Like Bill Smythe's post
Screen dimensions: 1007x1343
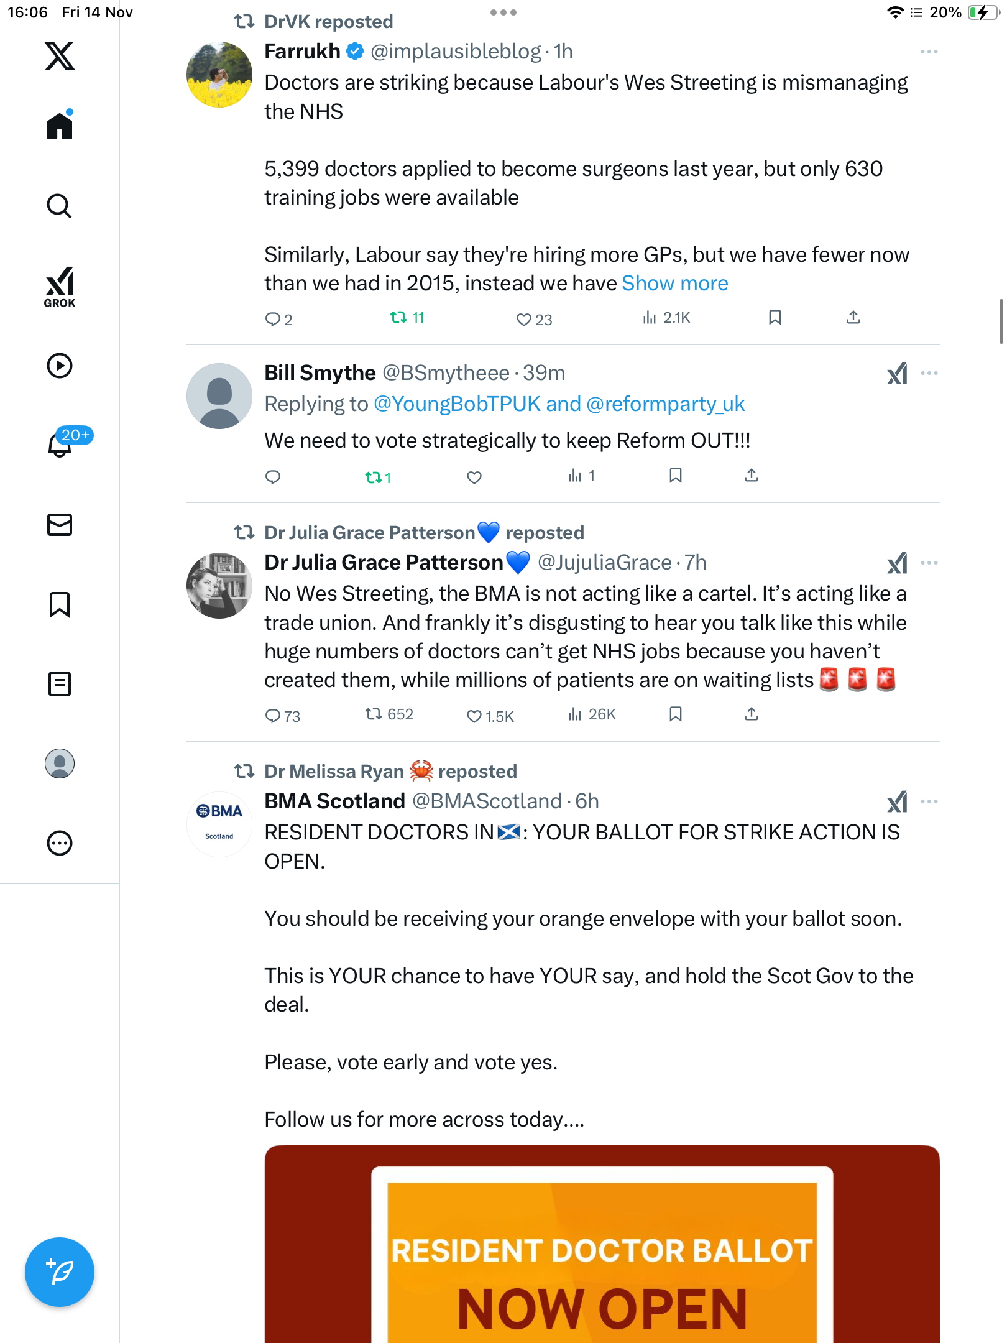474,477
